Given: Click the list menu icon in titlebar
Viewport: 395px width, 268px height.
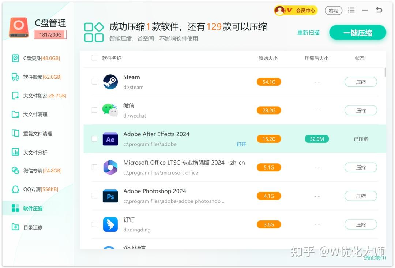Looking at the screenshot, I should (x=351, y=10).
